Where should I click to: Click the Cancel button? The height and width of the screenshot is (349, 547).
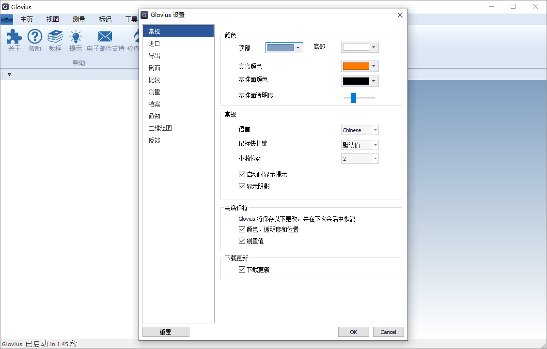388,332
